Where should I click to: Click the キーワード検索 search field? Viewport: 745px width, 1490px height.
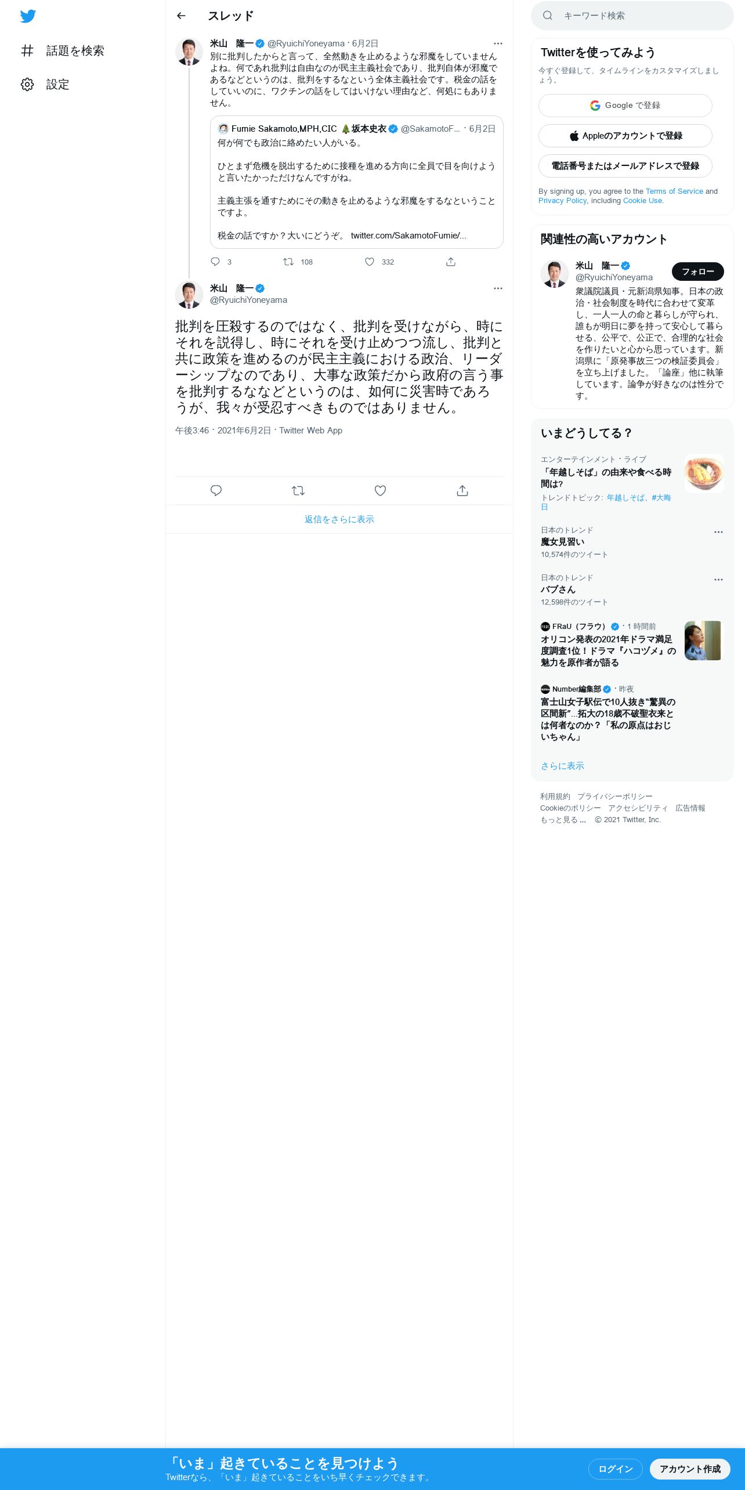[x=632, y=16]
